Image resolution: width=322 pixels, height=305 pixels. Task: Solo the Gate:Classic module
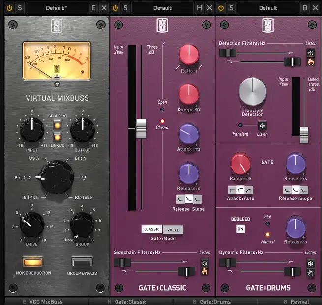(125, 8)
